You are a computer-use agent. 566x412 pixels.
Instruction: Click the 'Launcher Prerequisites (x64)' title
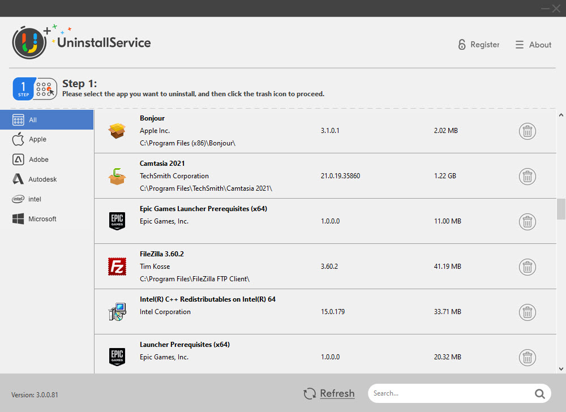(x=185, y=345)
